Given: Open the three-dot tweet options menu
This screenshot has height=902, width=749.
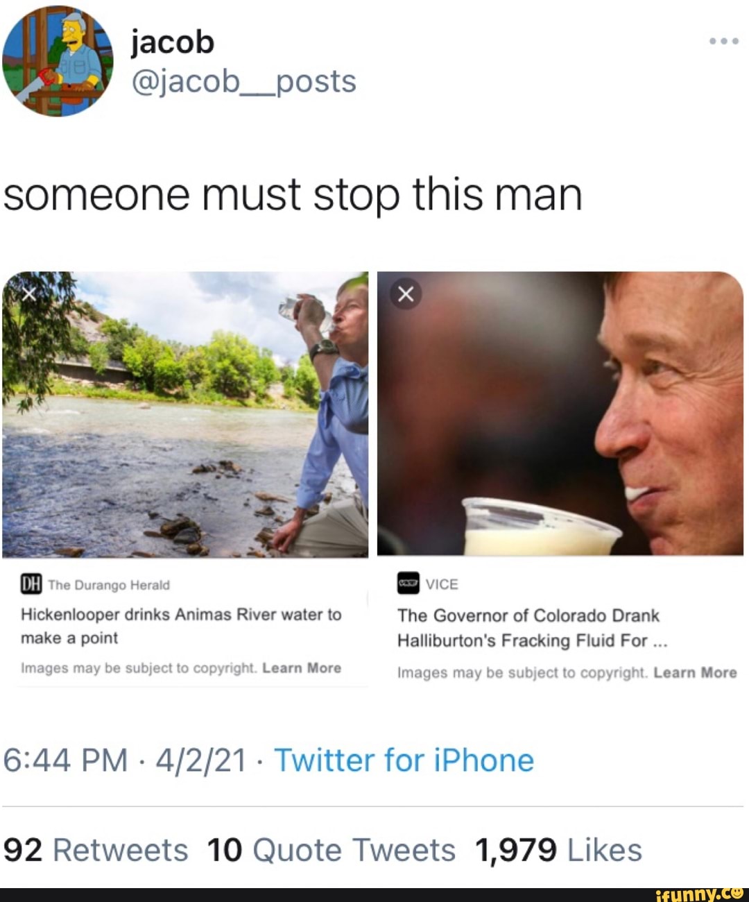Looking at the screenshot, I should (723, 42).
